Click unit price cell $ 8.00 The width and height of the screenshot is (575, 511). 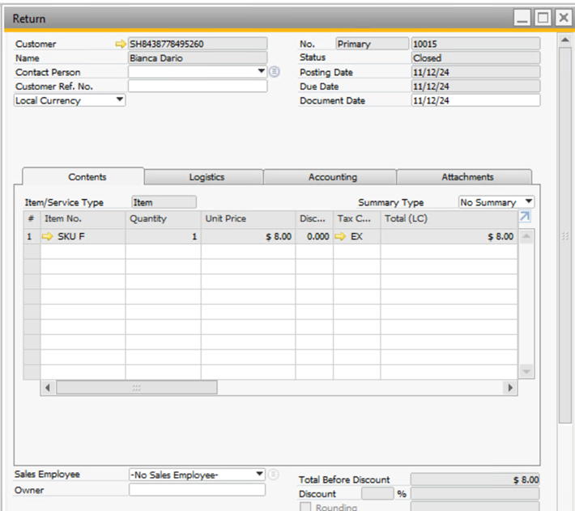pyautogui.click(x=249, y=236)
